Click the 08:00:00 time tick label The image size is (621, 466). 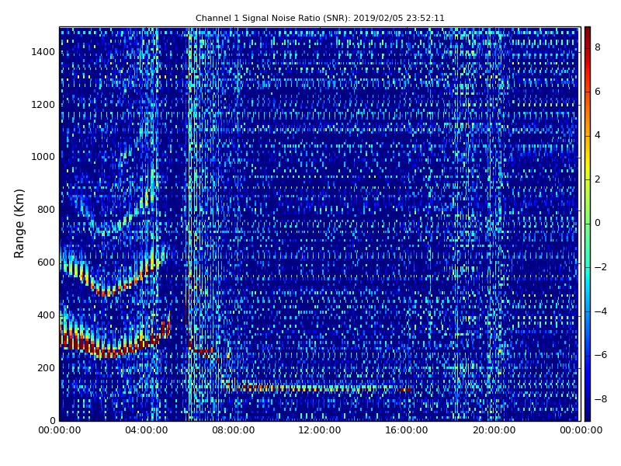point(234,430)
